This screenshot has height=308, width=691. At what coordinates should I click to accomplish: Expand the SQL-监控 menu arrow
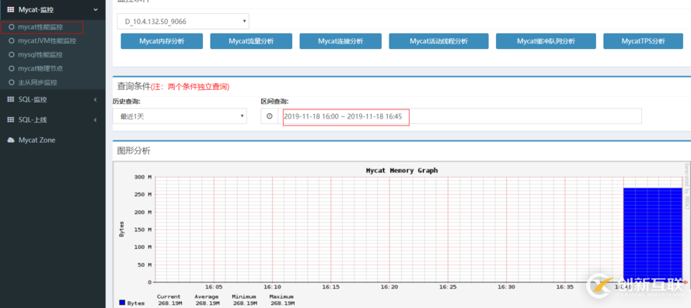click(x=96, y=100)
